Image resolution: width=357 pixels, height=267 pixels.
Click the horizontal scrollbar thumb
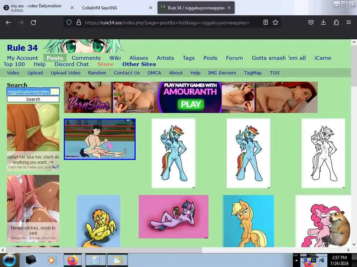pos(104,250)
